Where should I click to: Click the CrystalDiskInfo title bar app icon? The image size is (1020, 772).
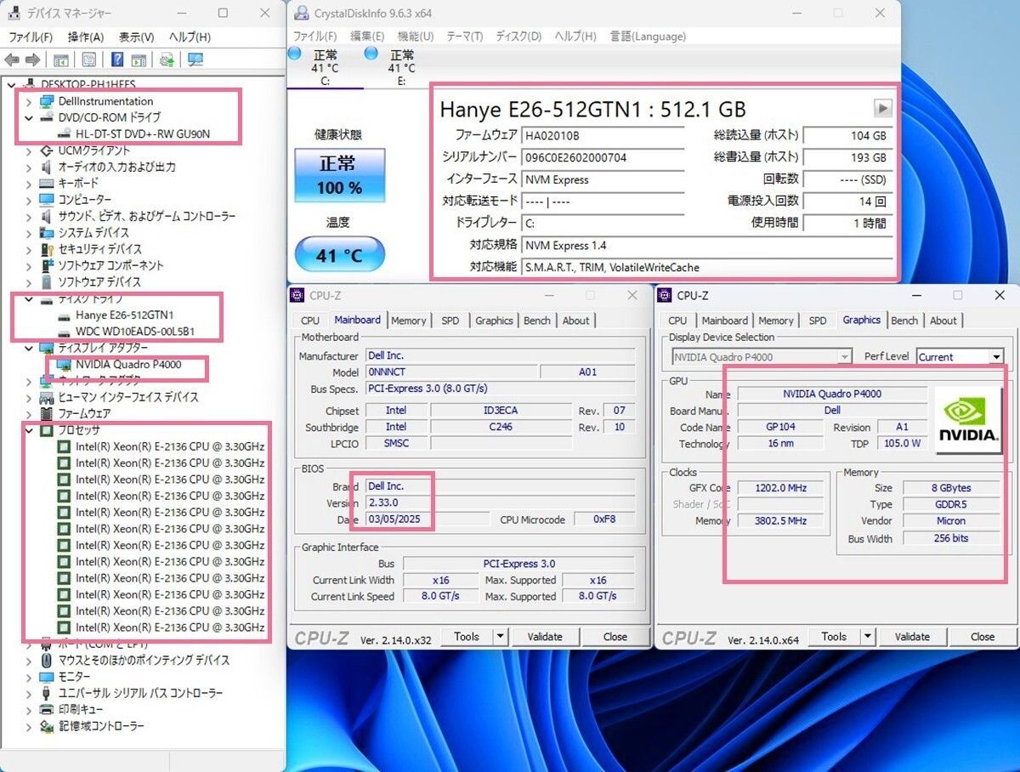[x=300, y=14]
